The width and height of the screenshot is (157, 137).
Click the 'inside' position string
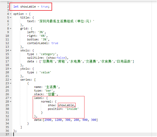[72, 109]
